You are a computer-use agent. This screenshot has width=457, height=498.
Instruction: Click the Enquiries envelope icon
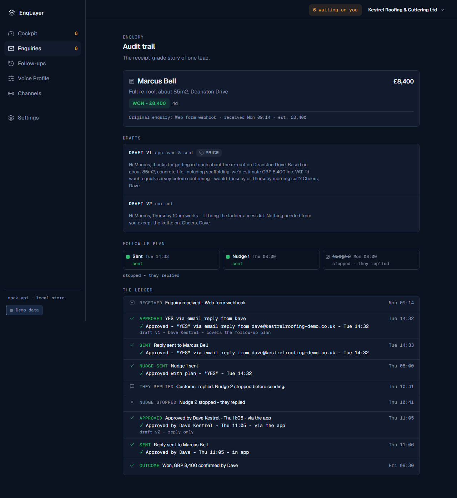click(x=11, y=49)
